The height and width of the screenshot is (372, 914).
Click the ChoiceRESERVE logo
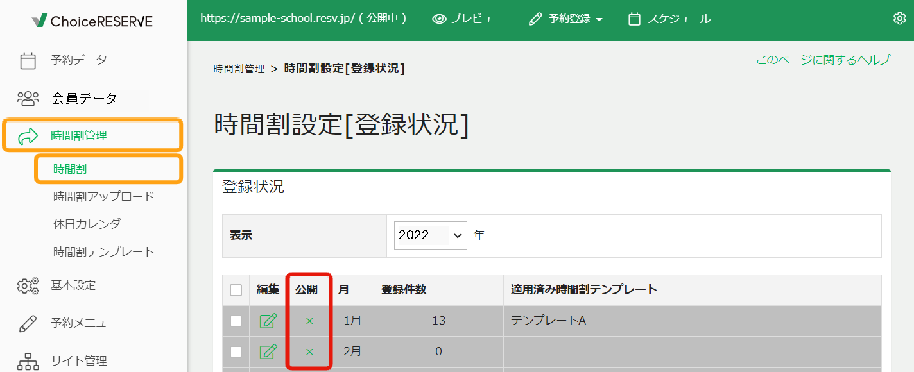pyautogui.click(x=93, y=21)
